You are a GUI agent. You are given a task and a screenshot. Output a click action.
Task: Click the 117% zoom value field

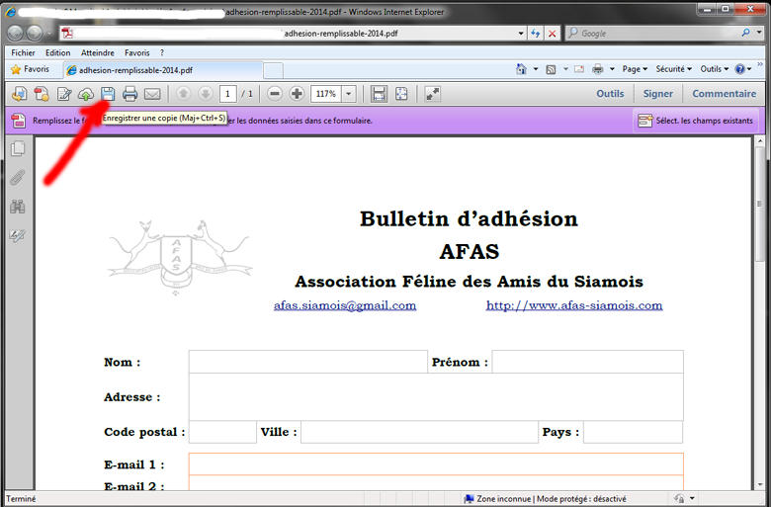click(326, 94)
